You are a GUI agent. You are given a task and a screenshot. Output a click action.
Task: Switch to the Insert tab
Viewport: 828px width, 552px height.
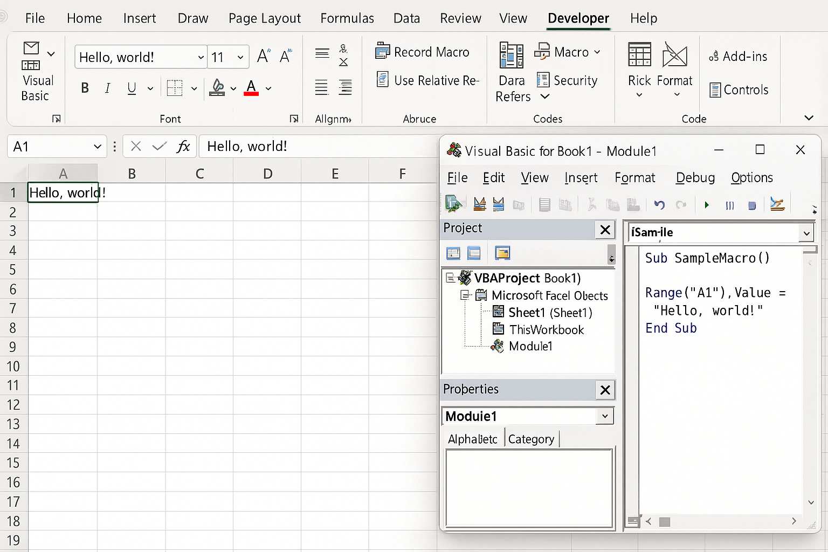click(140, 18)
